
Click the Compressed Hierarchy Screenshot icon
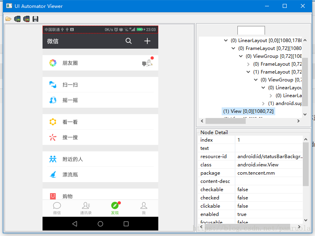coord(26,19)
